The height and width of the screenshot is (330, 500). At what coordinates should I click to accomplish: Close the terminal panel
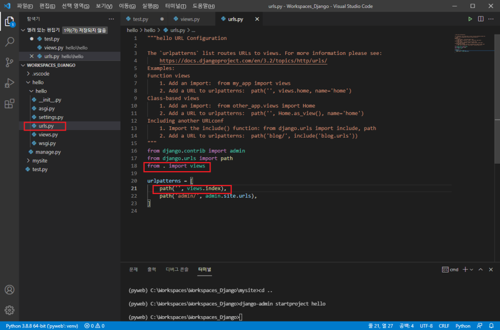click(x=491, y=270)
